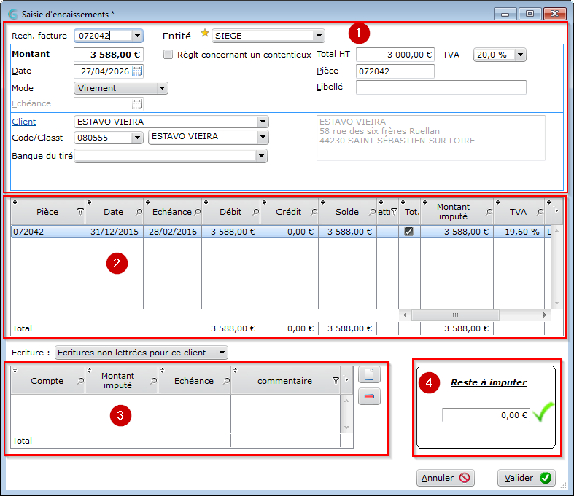This screenshot has height=496, width=574.
Task: Expand more columns arrow in invoice table header
Action: [x=556, y=210]
